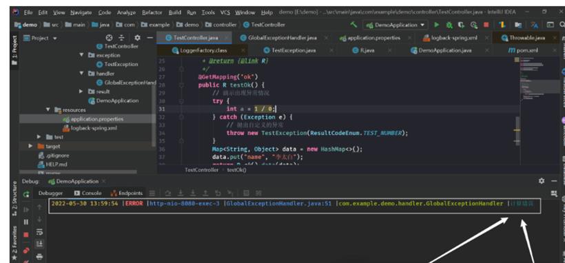The height and width of the screenshot is (263, 565).
Task: Toggle the 2: Favorites side tool window
Action: [14, 243]
